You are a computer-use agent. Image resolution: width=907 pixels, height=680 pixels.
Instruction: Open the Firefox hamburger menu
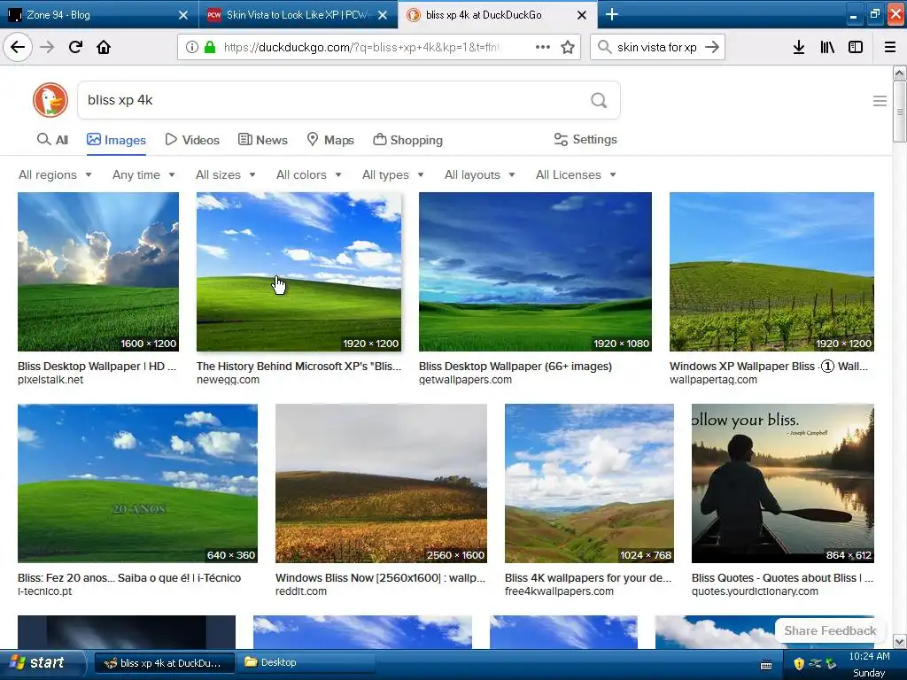click(x=889, y=47)
